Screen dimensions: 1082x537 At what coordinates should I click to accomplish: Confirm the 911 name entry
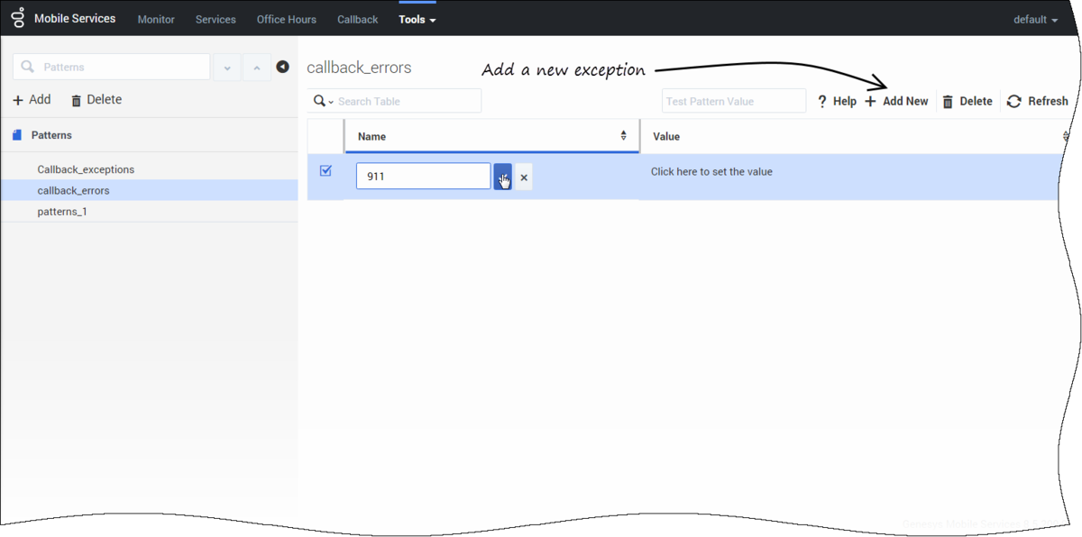[502, 177]
